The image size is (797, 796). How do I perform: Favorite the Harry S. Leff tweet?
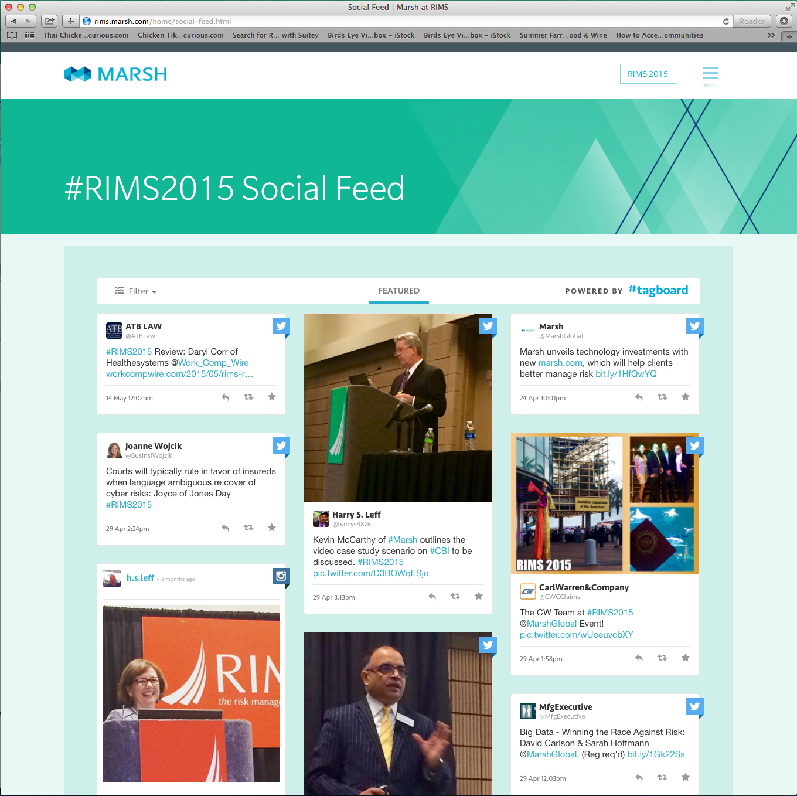tap(479, 596)
